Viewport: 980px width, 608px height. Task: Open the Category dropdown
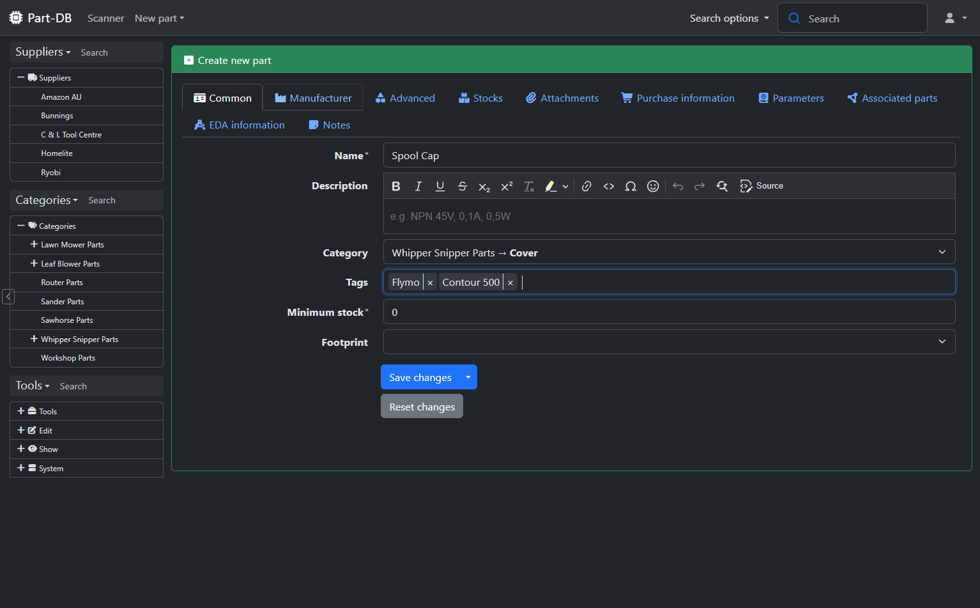(x=669, y=252)
